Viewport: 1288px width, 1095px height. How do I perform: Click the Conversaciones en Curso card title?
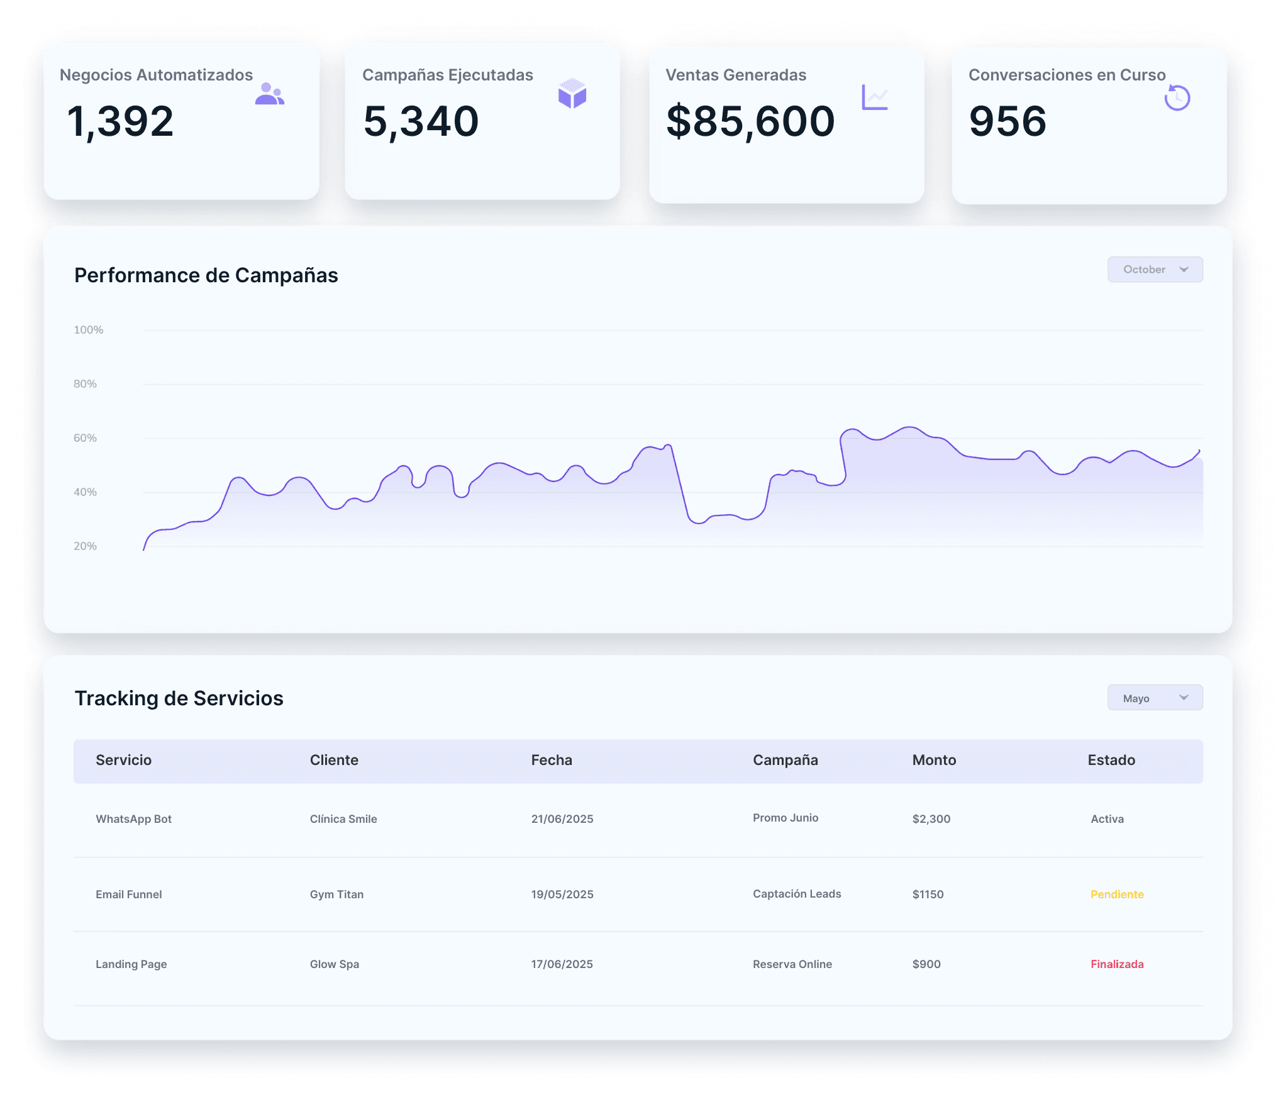1067,75
